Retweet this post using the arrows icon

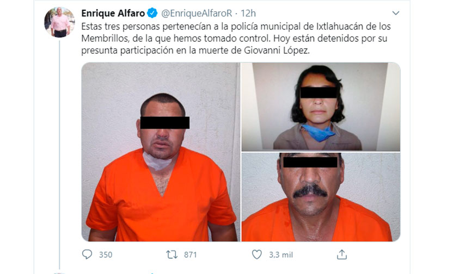[172, 254]
